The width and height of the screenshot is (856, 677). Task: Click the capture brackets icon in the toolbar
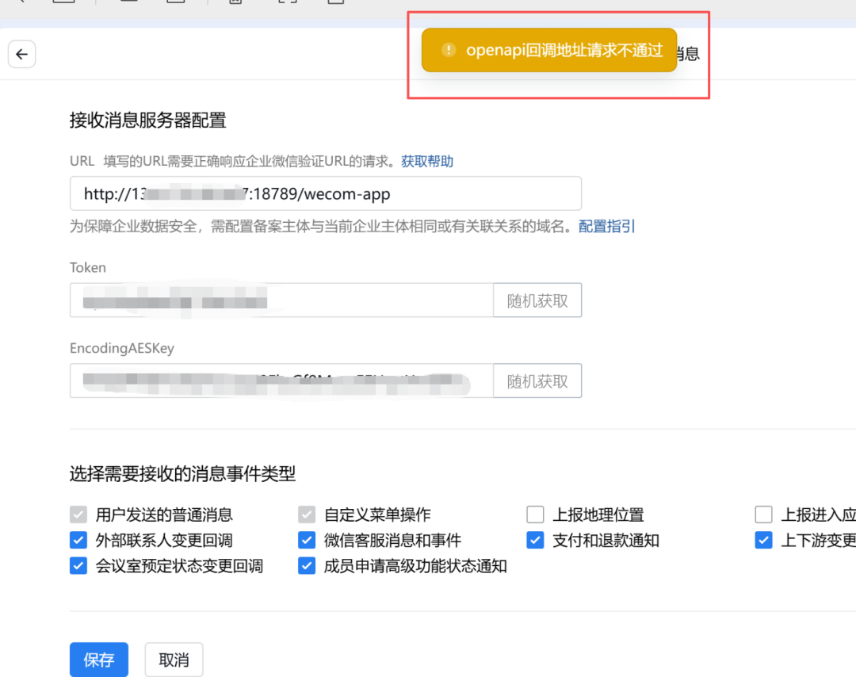(x=289, y=3)
